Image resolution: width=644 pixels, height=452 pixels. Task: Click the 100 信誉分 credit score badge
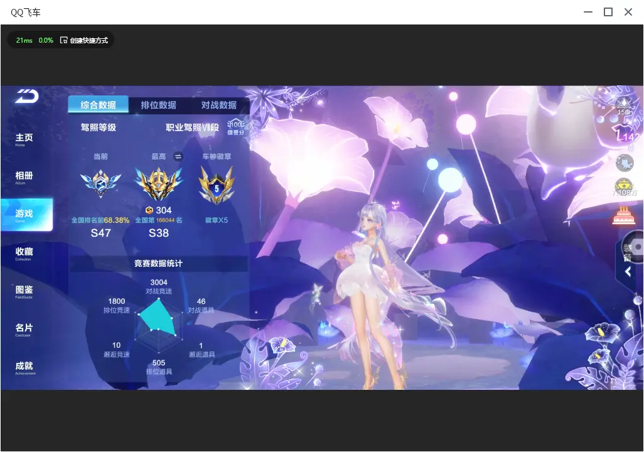pyautogui.click(x=236, y=127)
